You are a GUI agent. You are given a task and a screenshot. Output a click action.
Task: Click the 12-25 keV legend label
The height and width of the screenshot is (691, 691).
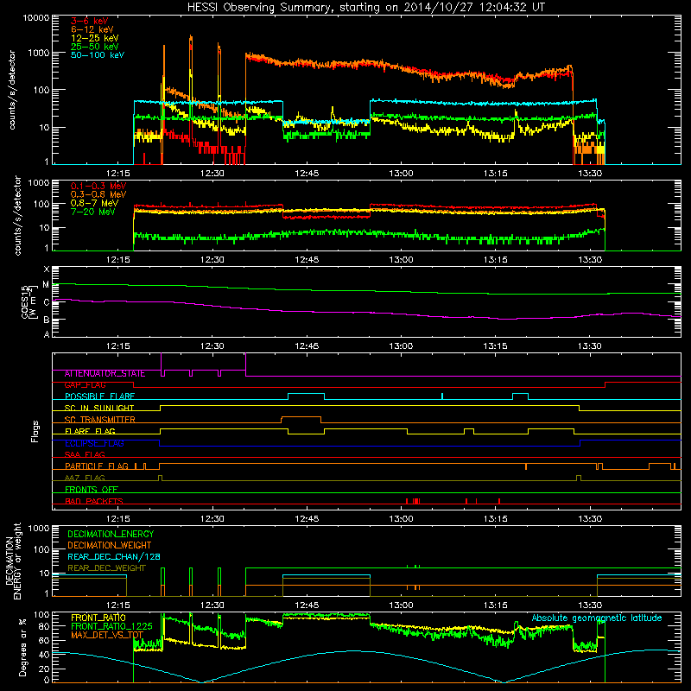[x=94, y=38]
